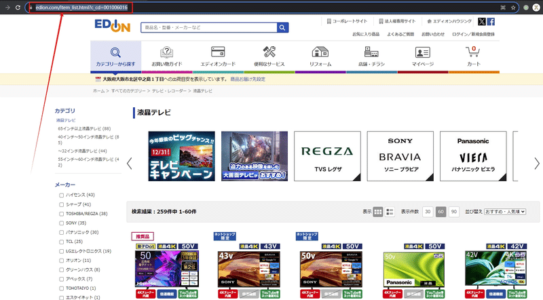Open お買い物ガイド menu
Screen dimensions: 543x300
(x=167, y=56)
